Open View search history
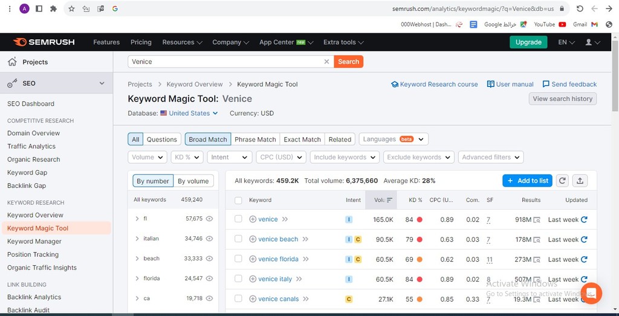 (563, 98)
